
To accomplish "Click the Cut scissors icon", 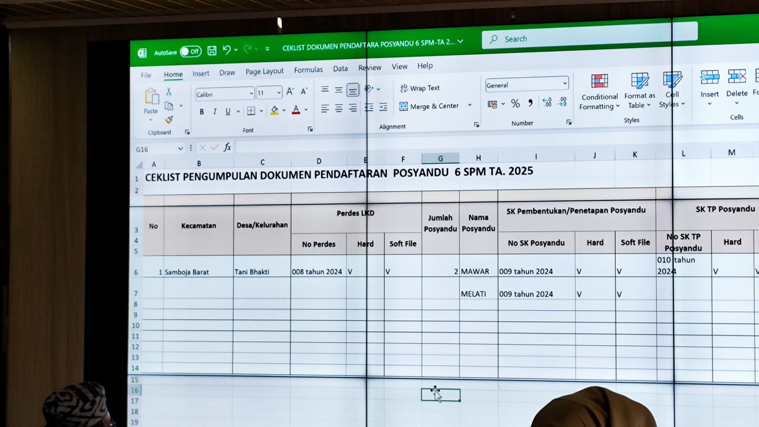I will click(x=168, y=92).
